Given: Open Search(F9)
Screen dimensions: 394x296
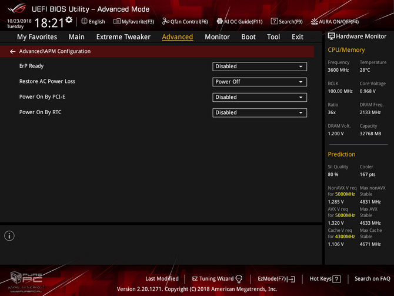Looking at the screenshot, I should tap(287, 22).
